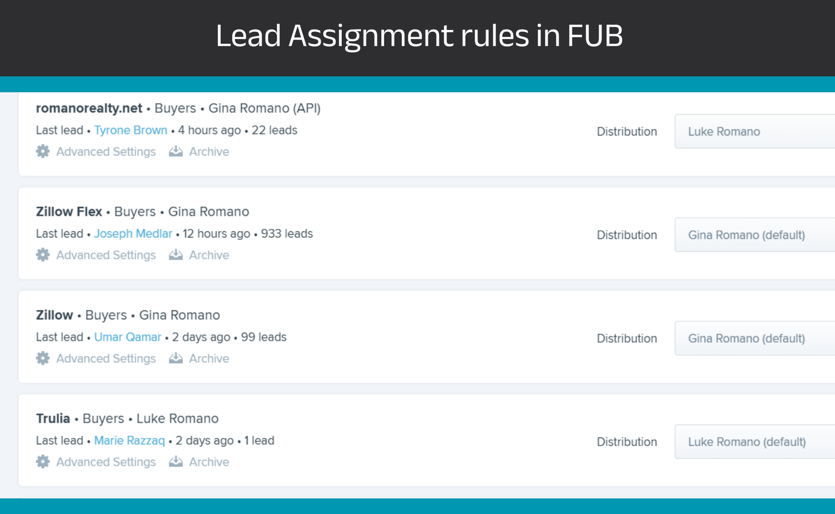This screenshot has height=514, width=835.
Task: Open Marie Razzaq lead link
Action: 129,440
